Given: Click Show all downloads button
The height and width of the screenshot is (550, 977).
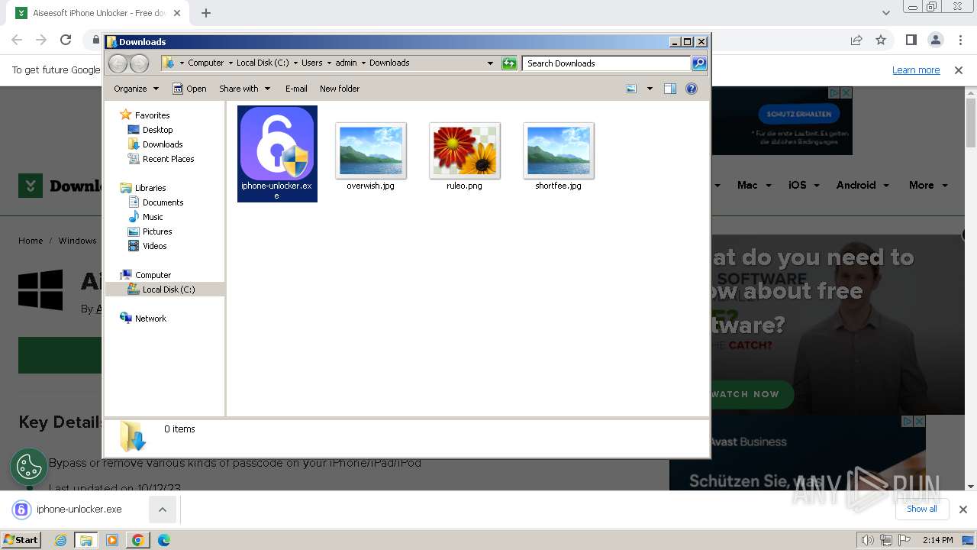Looking at the screenshot, I should coord(921,509).
